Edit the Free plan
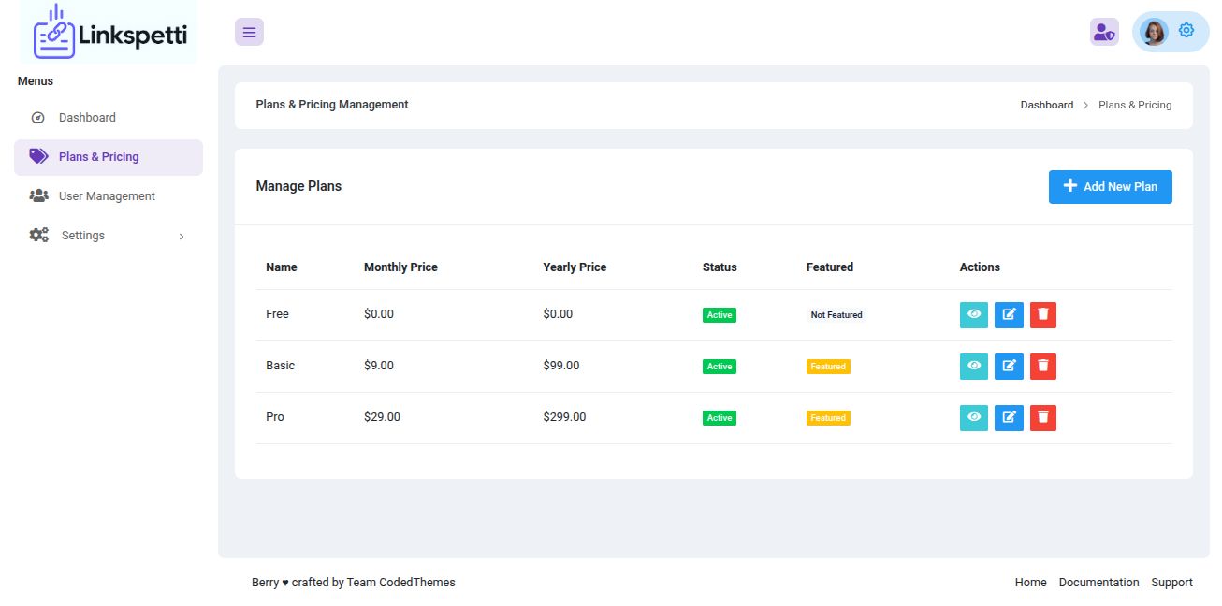The height and width of the screenshot is (606, 1222). (1009, 315)
